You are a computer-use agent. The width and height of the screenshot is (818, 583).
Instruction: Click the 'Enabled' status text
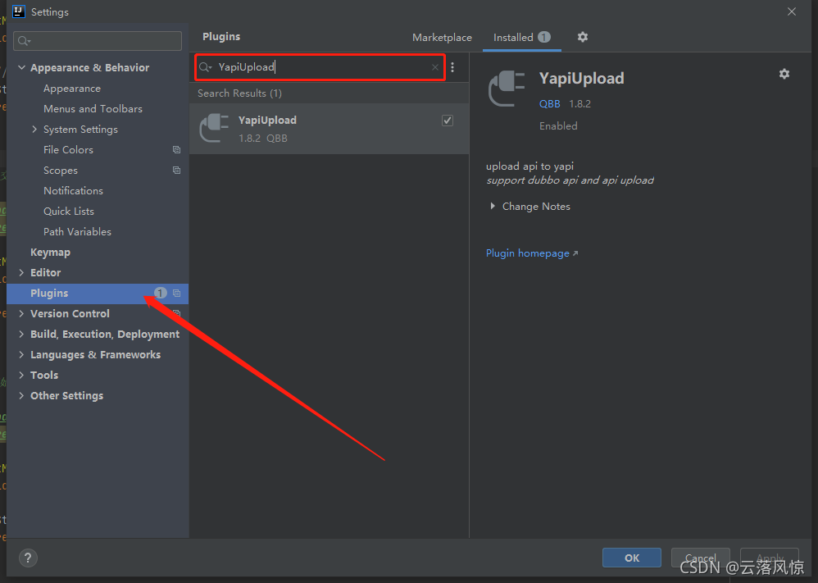tap(558, 125)
